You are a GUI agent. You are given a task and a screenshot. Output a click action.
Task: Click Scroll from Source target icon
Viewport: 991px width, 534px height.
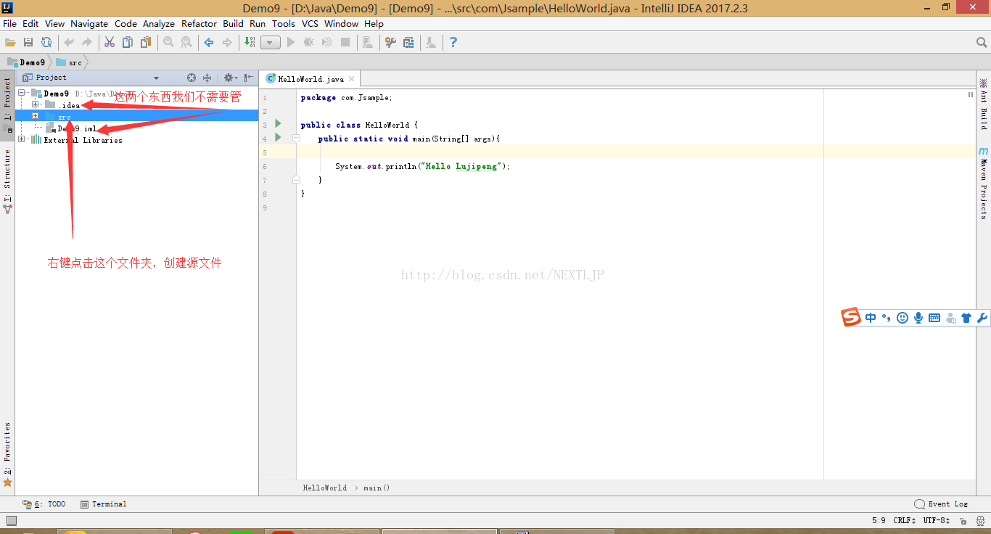tap(192, 78)
